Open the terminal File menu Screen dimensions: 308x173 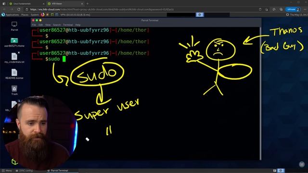34,25
